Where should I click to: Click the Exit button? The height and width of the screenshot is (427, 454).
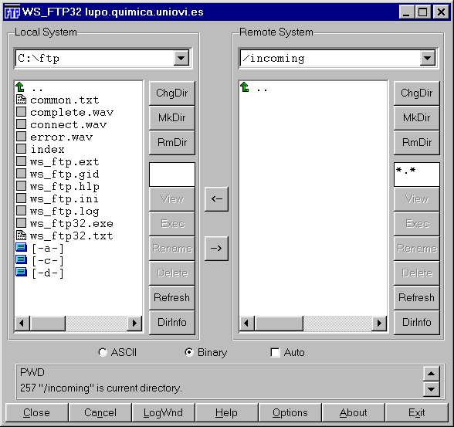tap(417, 413)
